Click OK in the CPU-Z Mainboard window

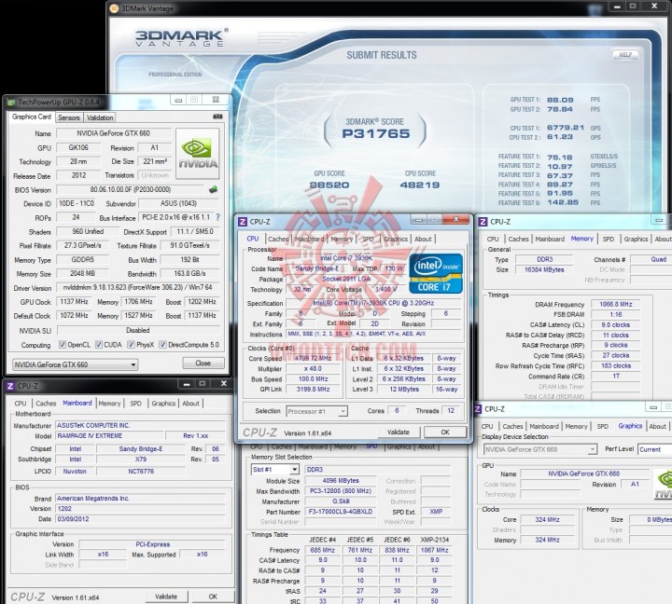pos(213,597)
